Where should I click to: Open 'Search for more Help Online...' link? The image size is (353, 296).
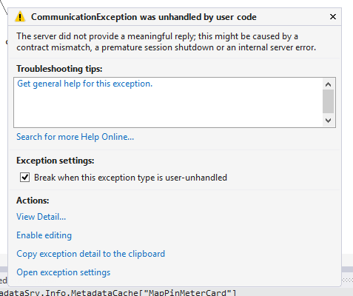(x=75, y=137)
